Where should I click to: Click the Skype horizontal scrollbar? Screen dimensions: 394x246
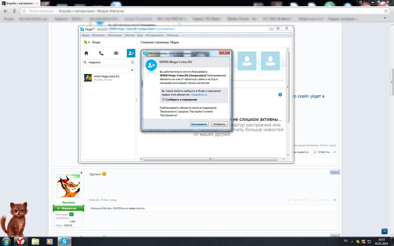[x=210, y=159]
